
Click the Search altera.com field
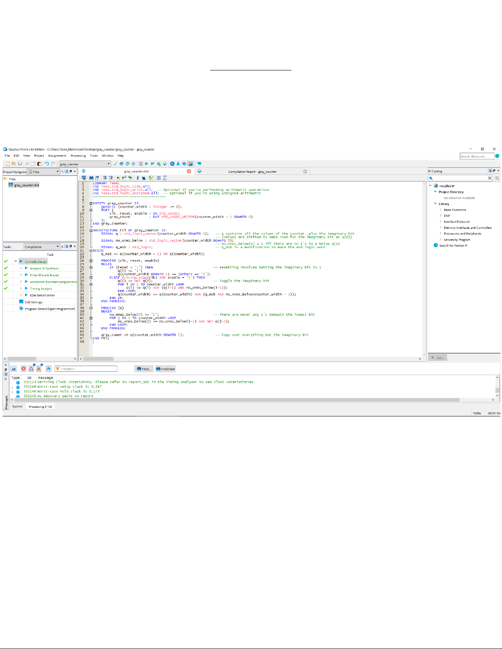[477, 156]
